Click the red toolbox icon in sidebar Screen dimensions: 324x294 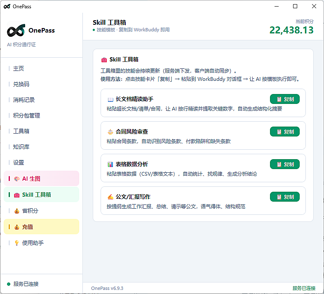pyautogui.click(x=17, y=195)
